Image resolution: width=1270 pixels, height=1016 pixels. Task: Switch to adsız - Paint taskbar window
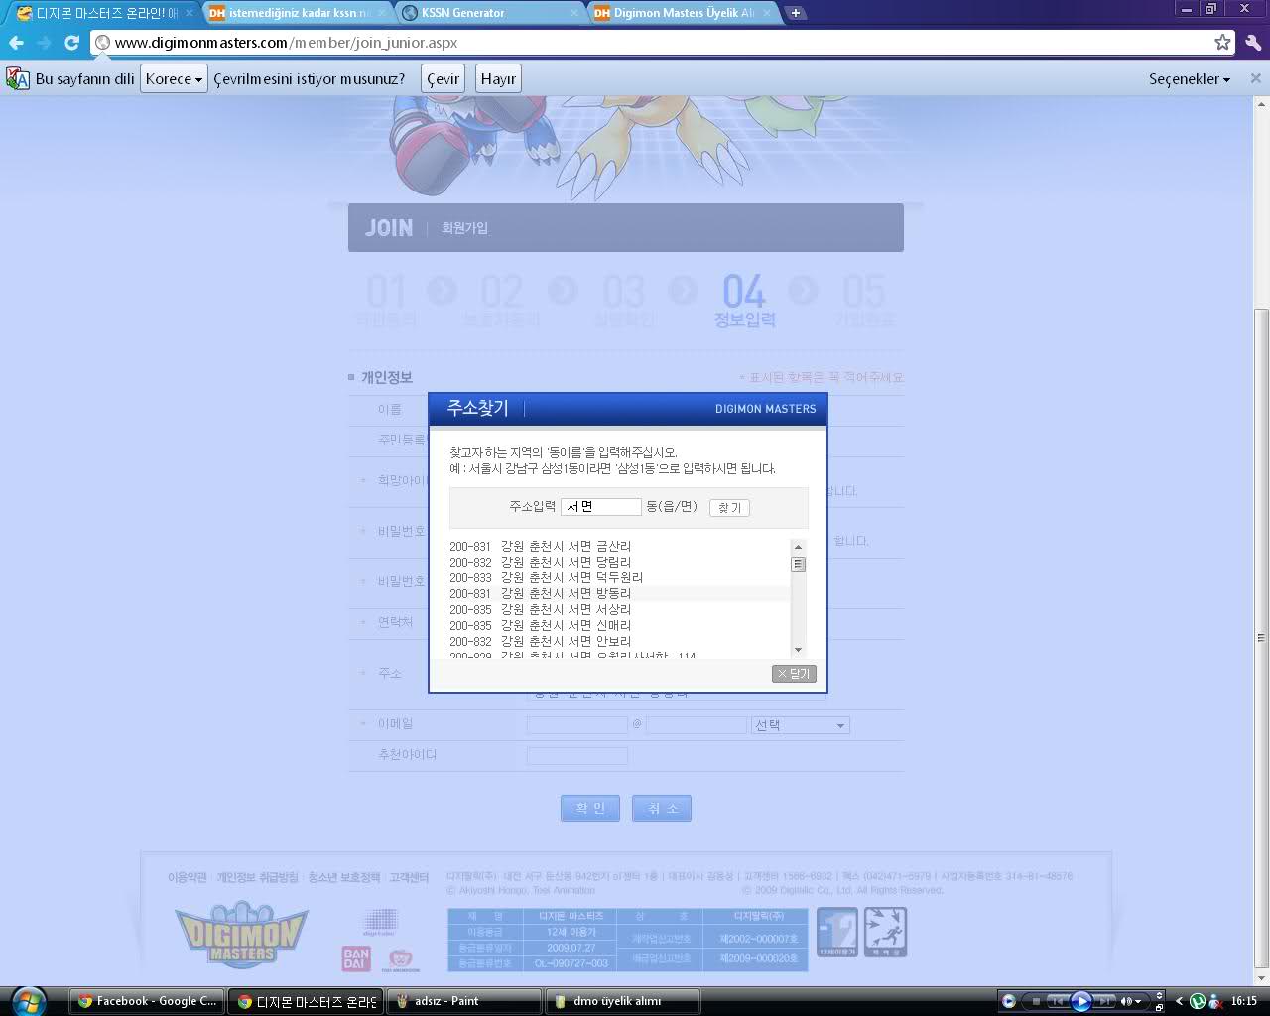pos(464,1001)
